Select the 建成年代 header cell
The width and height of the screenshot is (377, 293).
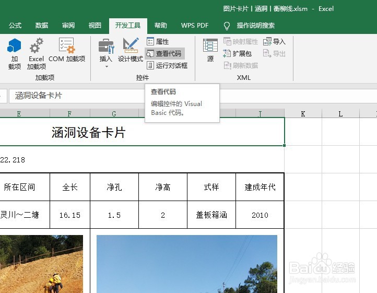[260, 187]
